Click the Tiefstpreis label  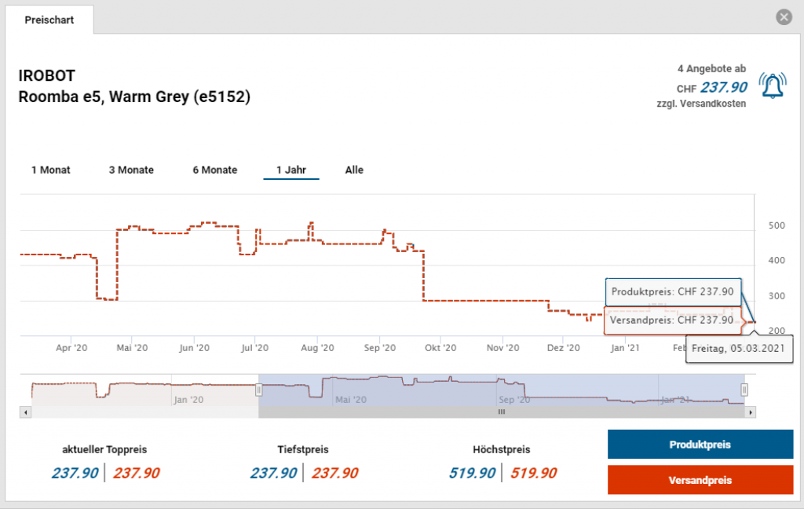point(303,449)
